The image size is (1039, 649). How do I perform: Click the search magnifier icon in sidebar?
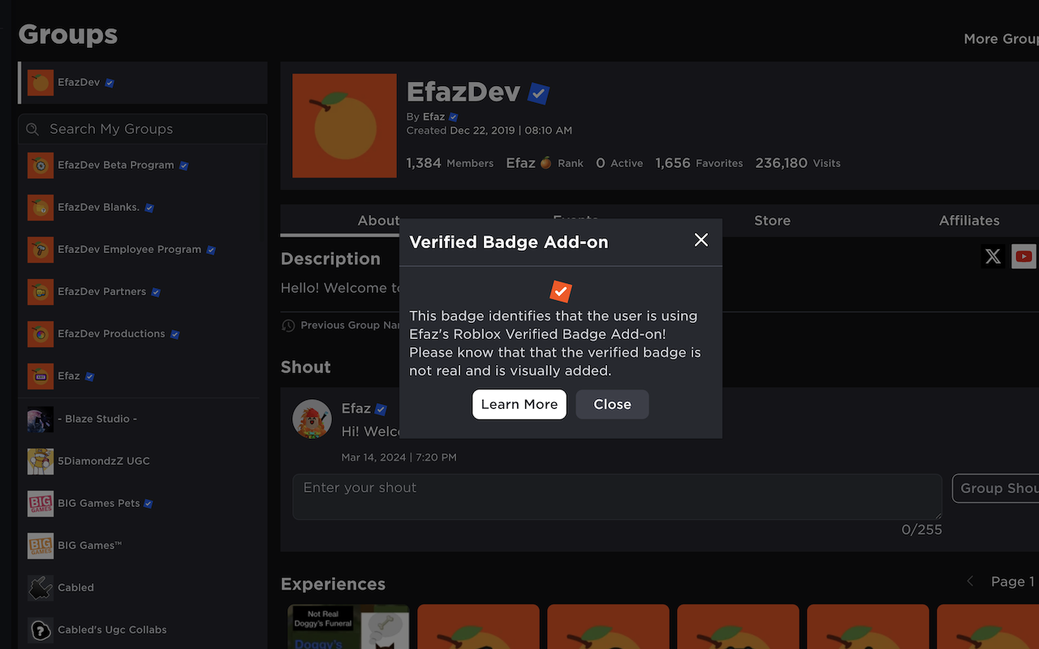(x=32, y=129)
